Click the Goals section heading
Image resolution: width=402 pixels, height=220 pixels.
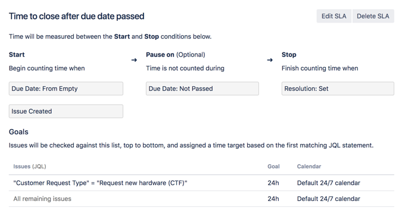coord(18,132)
